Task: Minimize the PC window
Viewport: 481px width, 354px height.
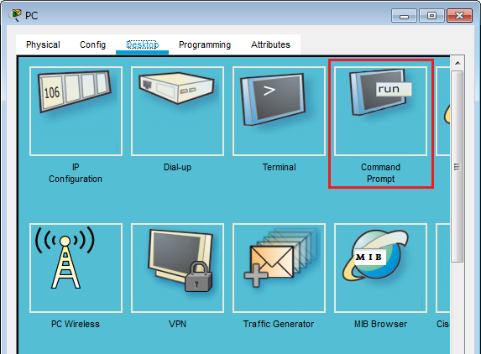Action: [404, 15]
